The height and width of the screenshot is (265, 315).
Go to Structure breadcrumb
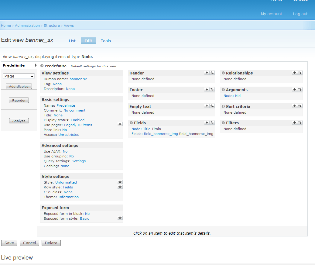pos(52,26)
